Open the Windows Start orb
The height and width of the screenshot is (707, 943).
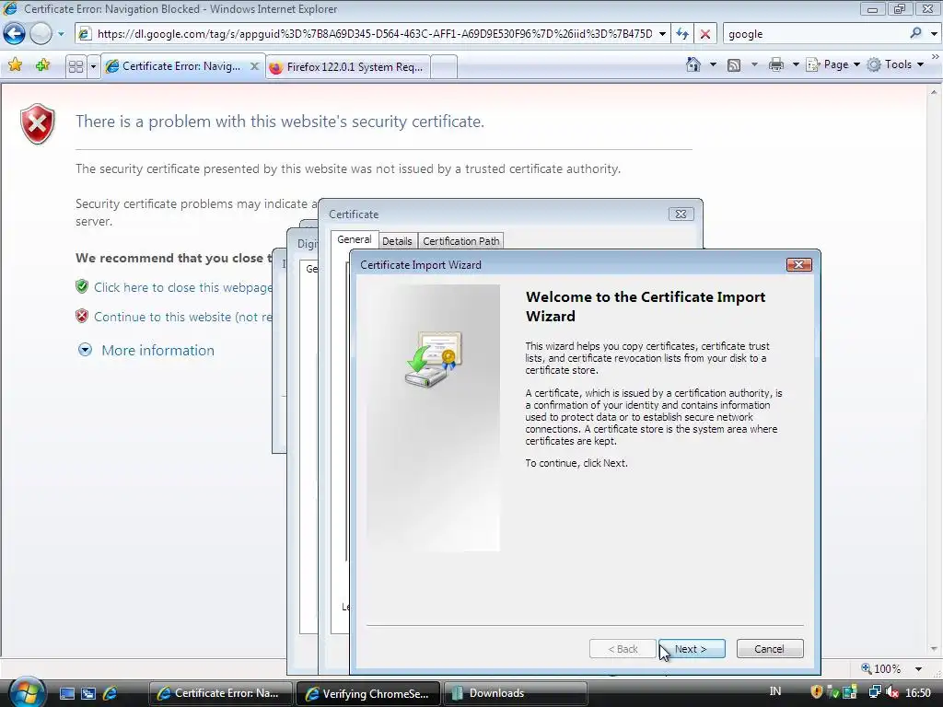click(x=27, y=692)
